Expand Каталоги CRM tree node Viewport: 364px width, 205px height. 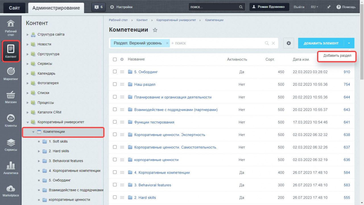pyautogui.click(x=28, y=112)
